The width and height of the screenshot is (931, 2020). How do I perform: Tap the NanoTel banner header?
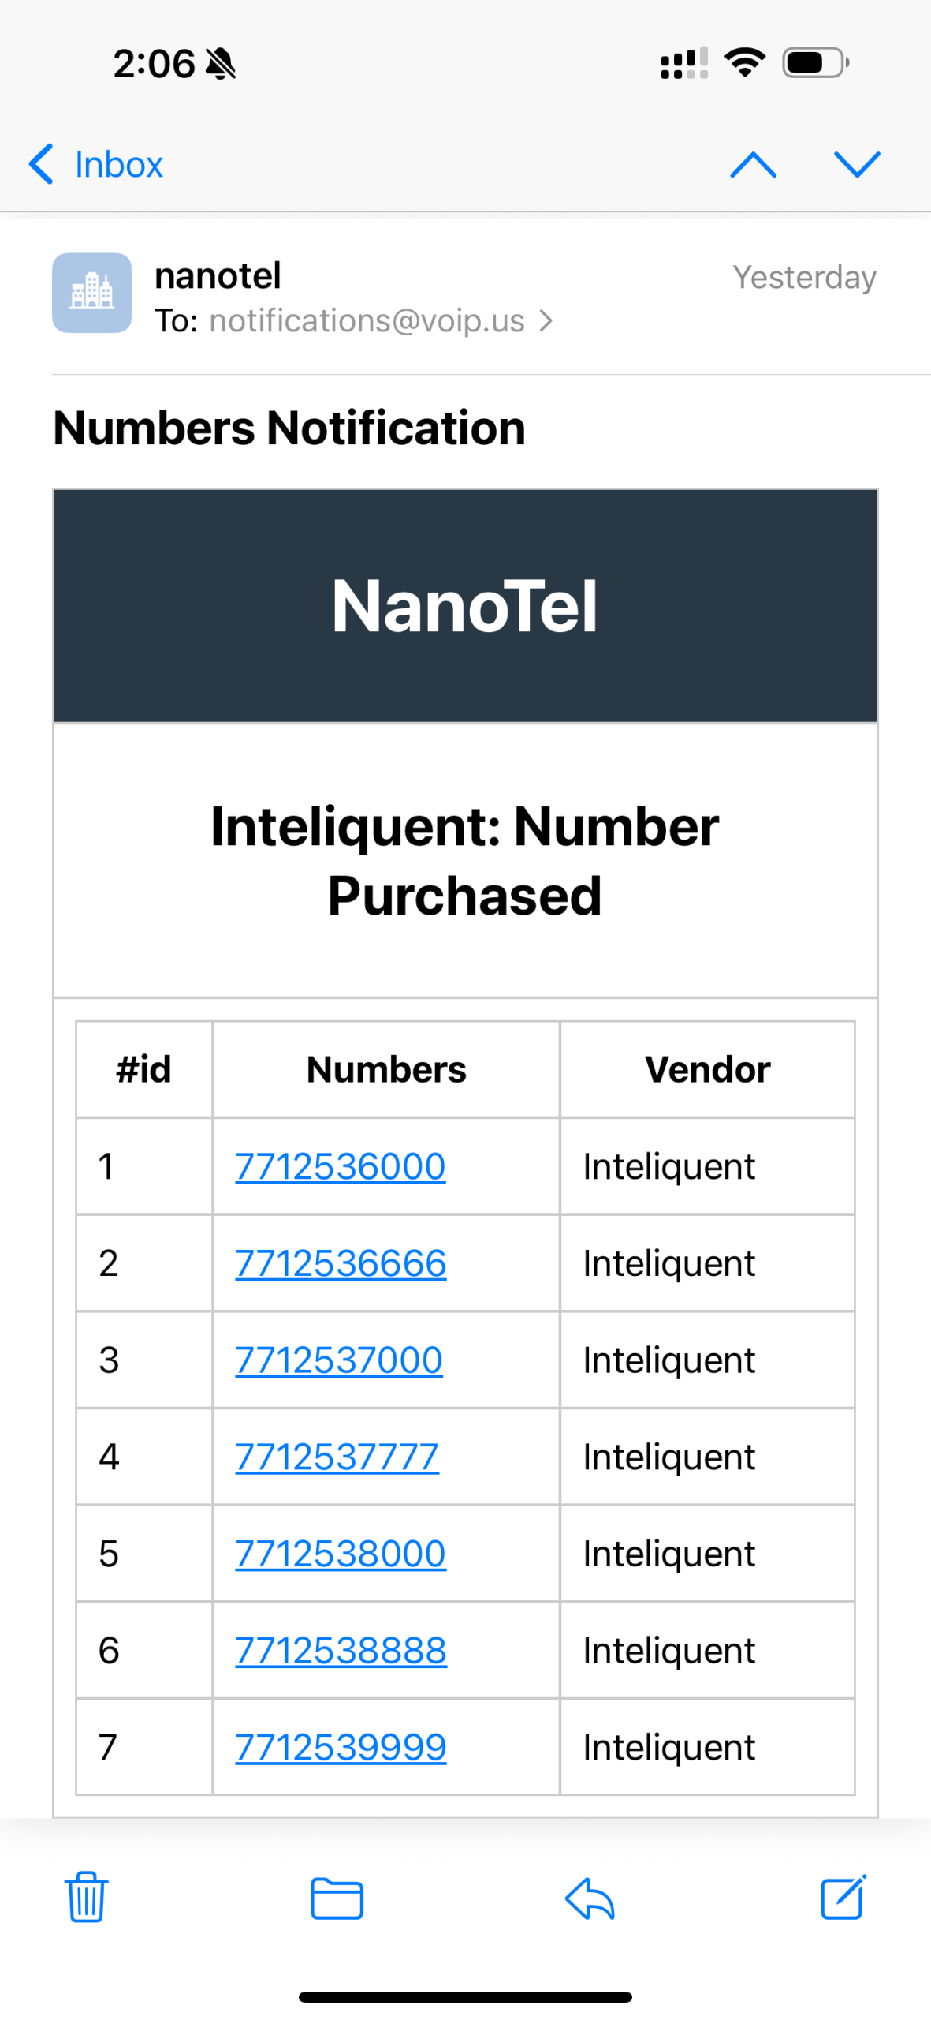click(x=465, y=605)
